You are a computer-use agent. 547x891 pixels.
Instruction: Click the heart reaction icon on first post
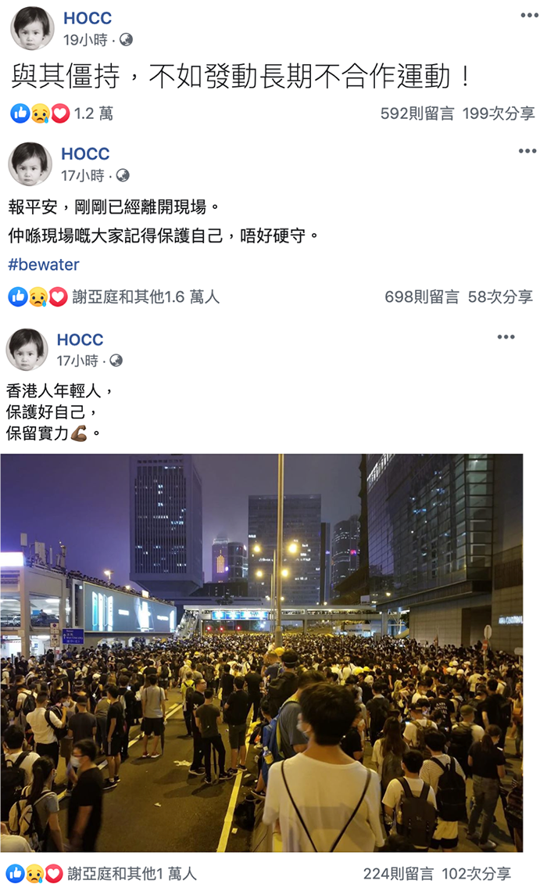click(59, 113)
